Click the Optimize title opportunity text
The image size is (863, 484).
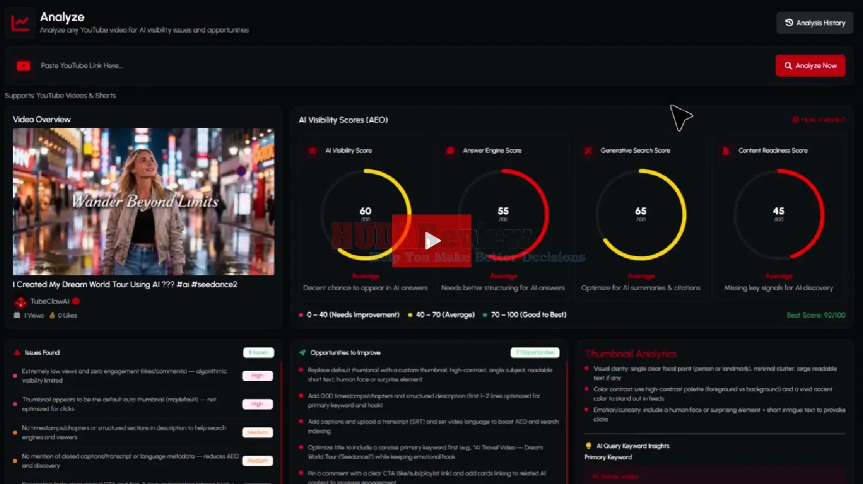pos(425,452)
